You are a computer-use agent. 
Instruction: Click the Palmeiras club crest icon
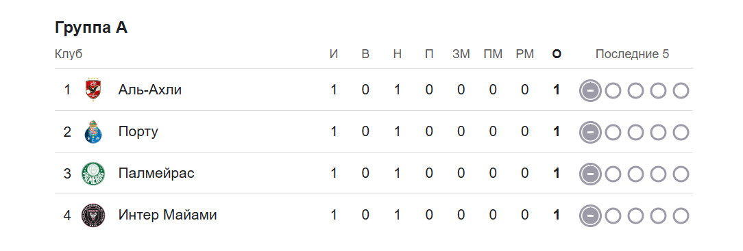pyautogui.click(x=93, y=173)
